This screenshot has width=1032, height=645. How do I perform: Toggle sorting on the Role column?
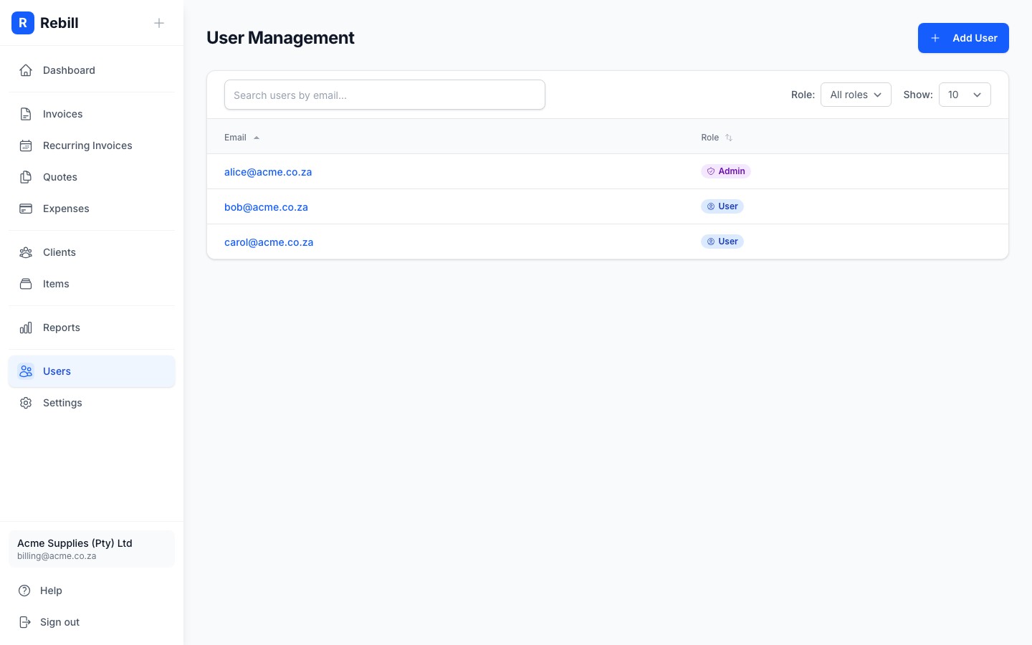pos(717,137)
